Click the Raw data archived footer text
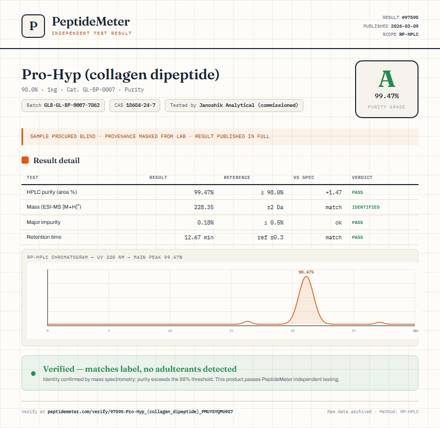Image resolution: width=440 pixels, height=428 pixels. click(x=349, y=412)
